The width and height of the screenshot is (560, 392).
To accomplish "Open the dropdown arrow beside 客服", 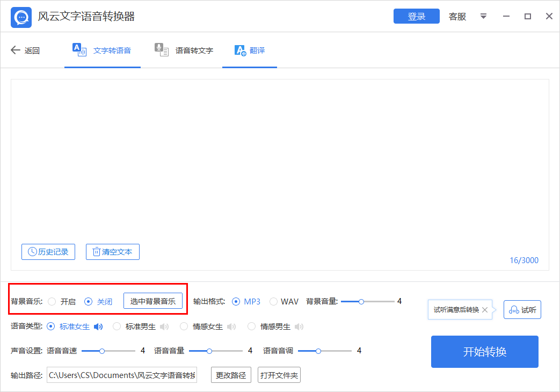I will pyautogui.click(x=484, y=17).
